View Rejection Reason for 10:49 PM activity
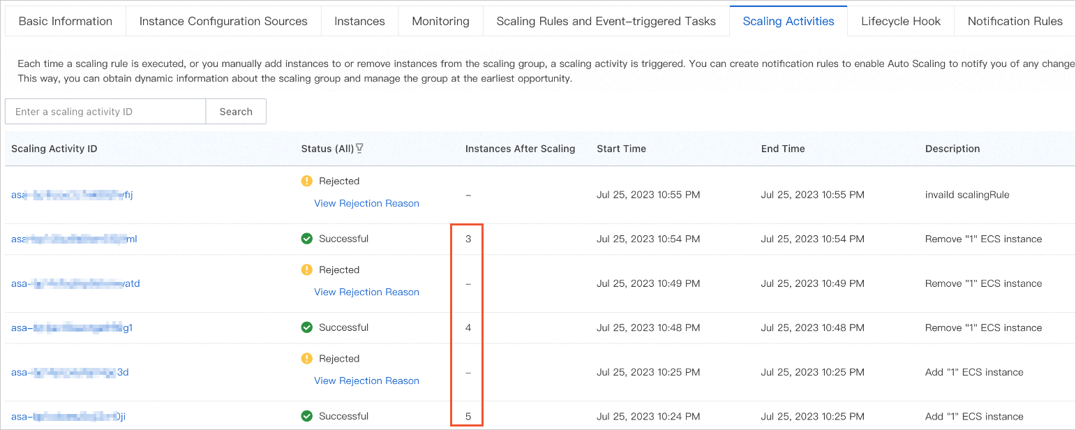 click(366, 292)
